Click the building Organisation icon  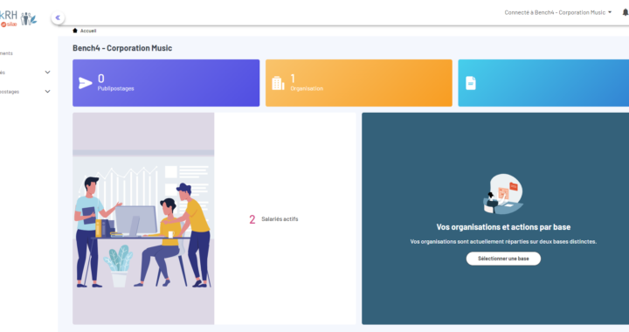[x=278, y=83]
